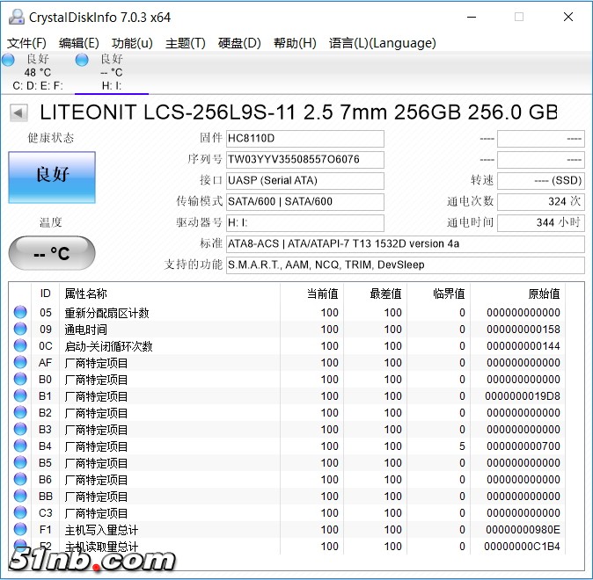Click the blue status icon for attribute B4
The height and width of the screenshot is (580, 593).
point(20,446)
